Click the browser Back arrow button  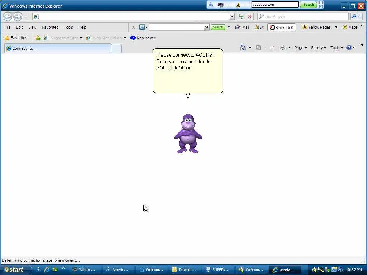(8, 16)
